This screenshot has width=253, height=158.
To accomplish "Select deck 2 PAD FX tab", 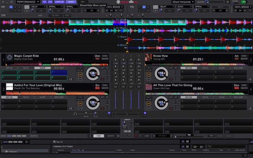I will click(205, 68).
